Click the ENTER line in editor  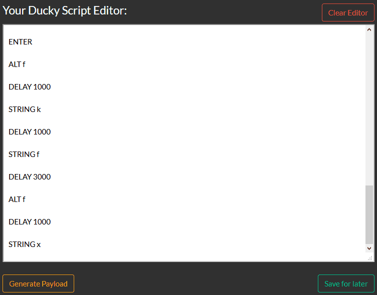click(x=21, y=41)
